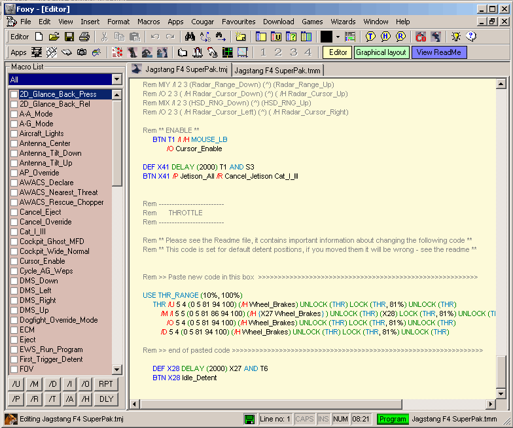Click the yellow circled T icon
Image resolution: width=513 pixels, height=428 pixels.
[370, 37]
